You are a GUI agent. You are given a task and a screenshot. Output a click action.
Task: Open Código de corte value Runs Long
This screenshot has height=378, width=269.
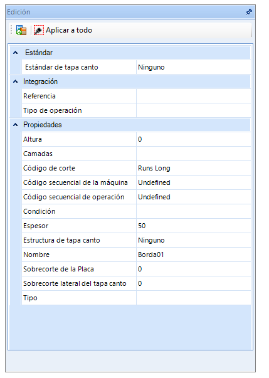[194, 168]
